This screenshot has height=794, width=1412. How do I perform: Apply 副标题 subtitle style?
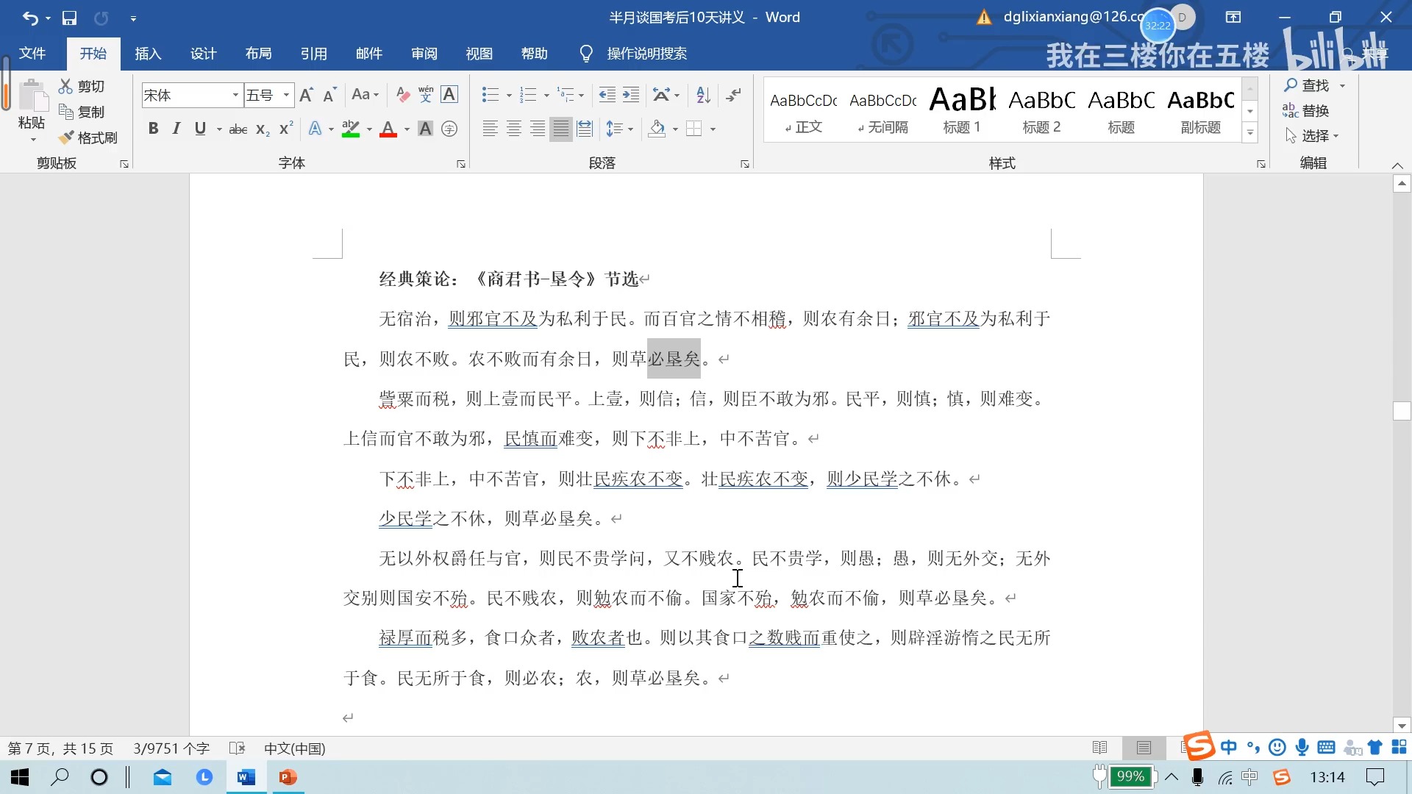point(1200,110)
